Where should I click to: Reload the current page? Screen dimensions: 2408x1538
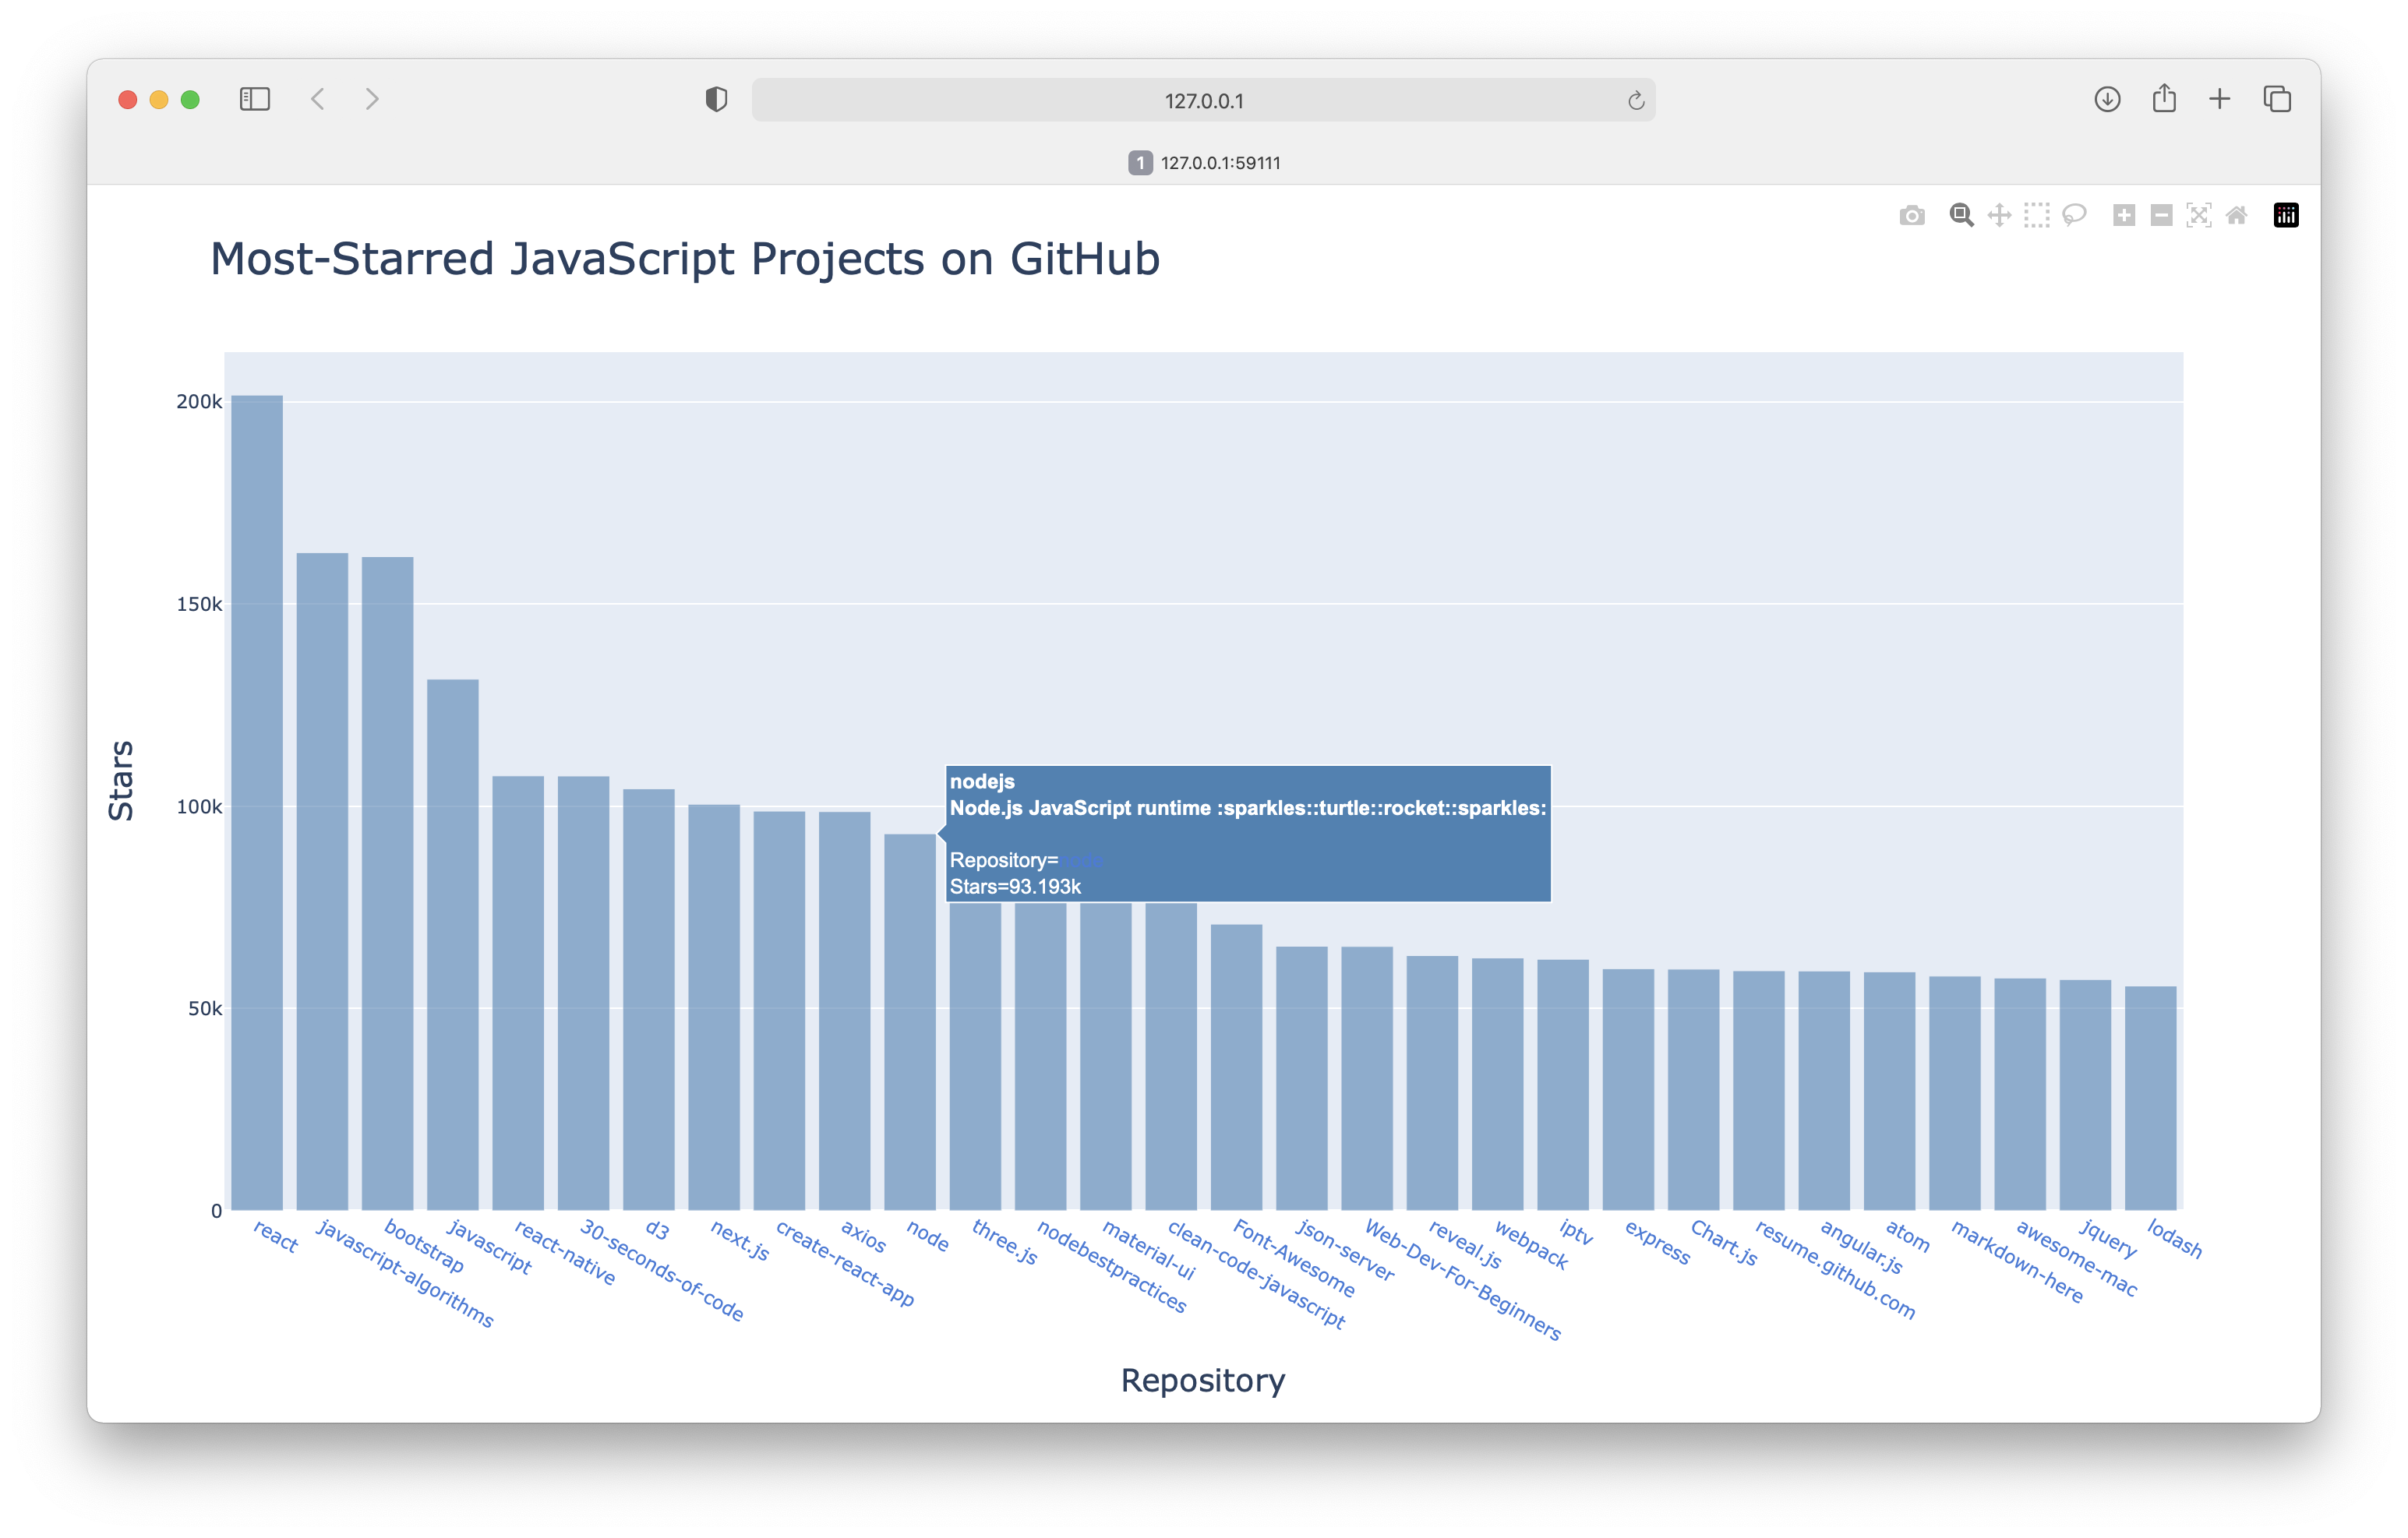(x=1635, y=99)
